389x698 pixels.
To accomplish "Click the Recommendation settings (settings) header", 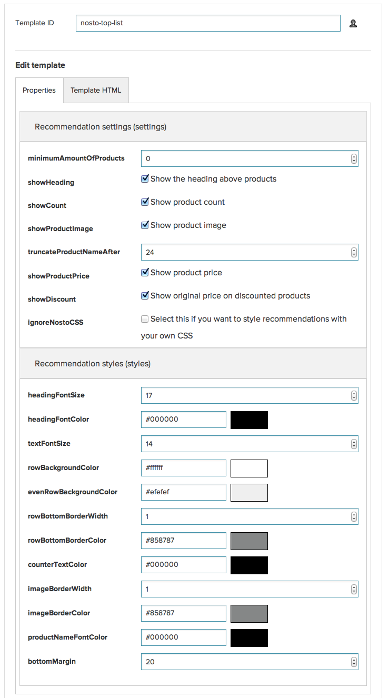I will (x=193, y=127).
